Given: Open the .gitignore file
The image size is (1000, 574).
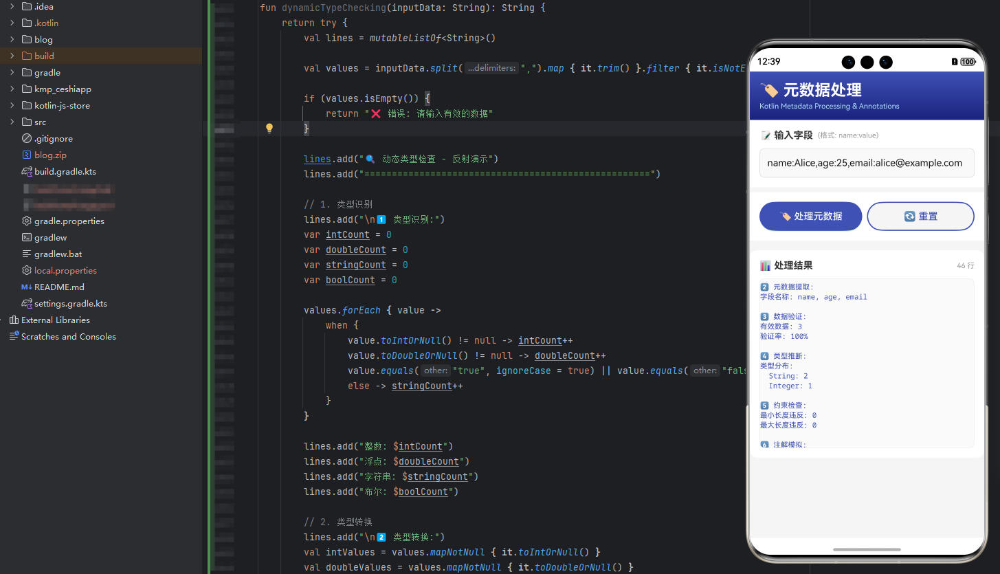Looking at the screenshot, I should pyautogui.click(x=54, y=138).
